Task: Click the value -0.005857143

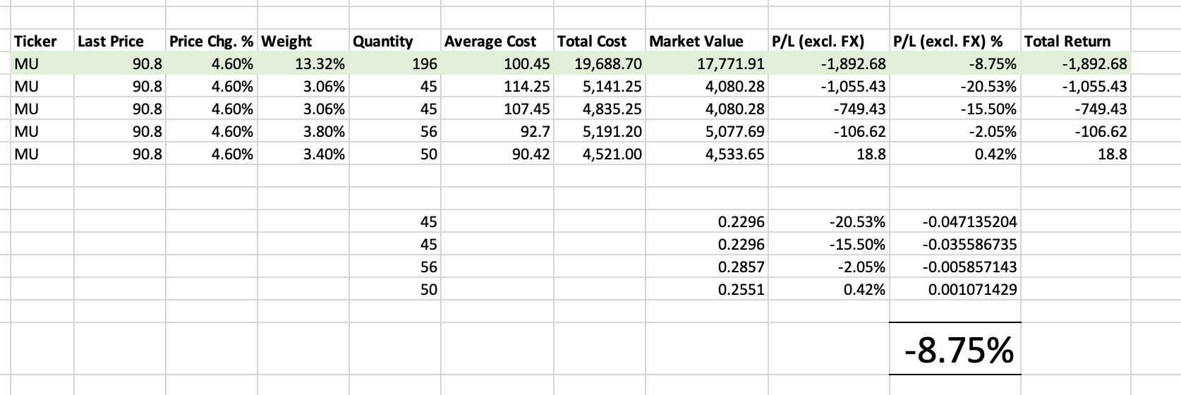Action: click(x=955, y=267)
